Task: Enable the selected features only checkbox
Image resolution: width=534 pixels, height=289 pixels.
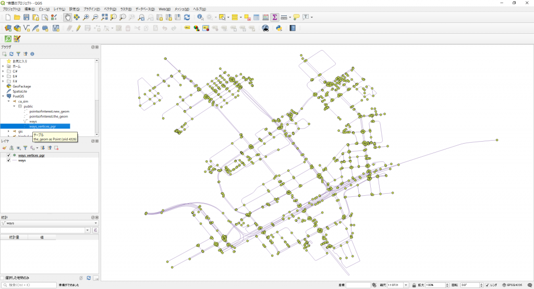Action: click(3, 278)
